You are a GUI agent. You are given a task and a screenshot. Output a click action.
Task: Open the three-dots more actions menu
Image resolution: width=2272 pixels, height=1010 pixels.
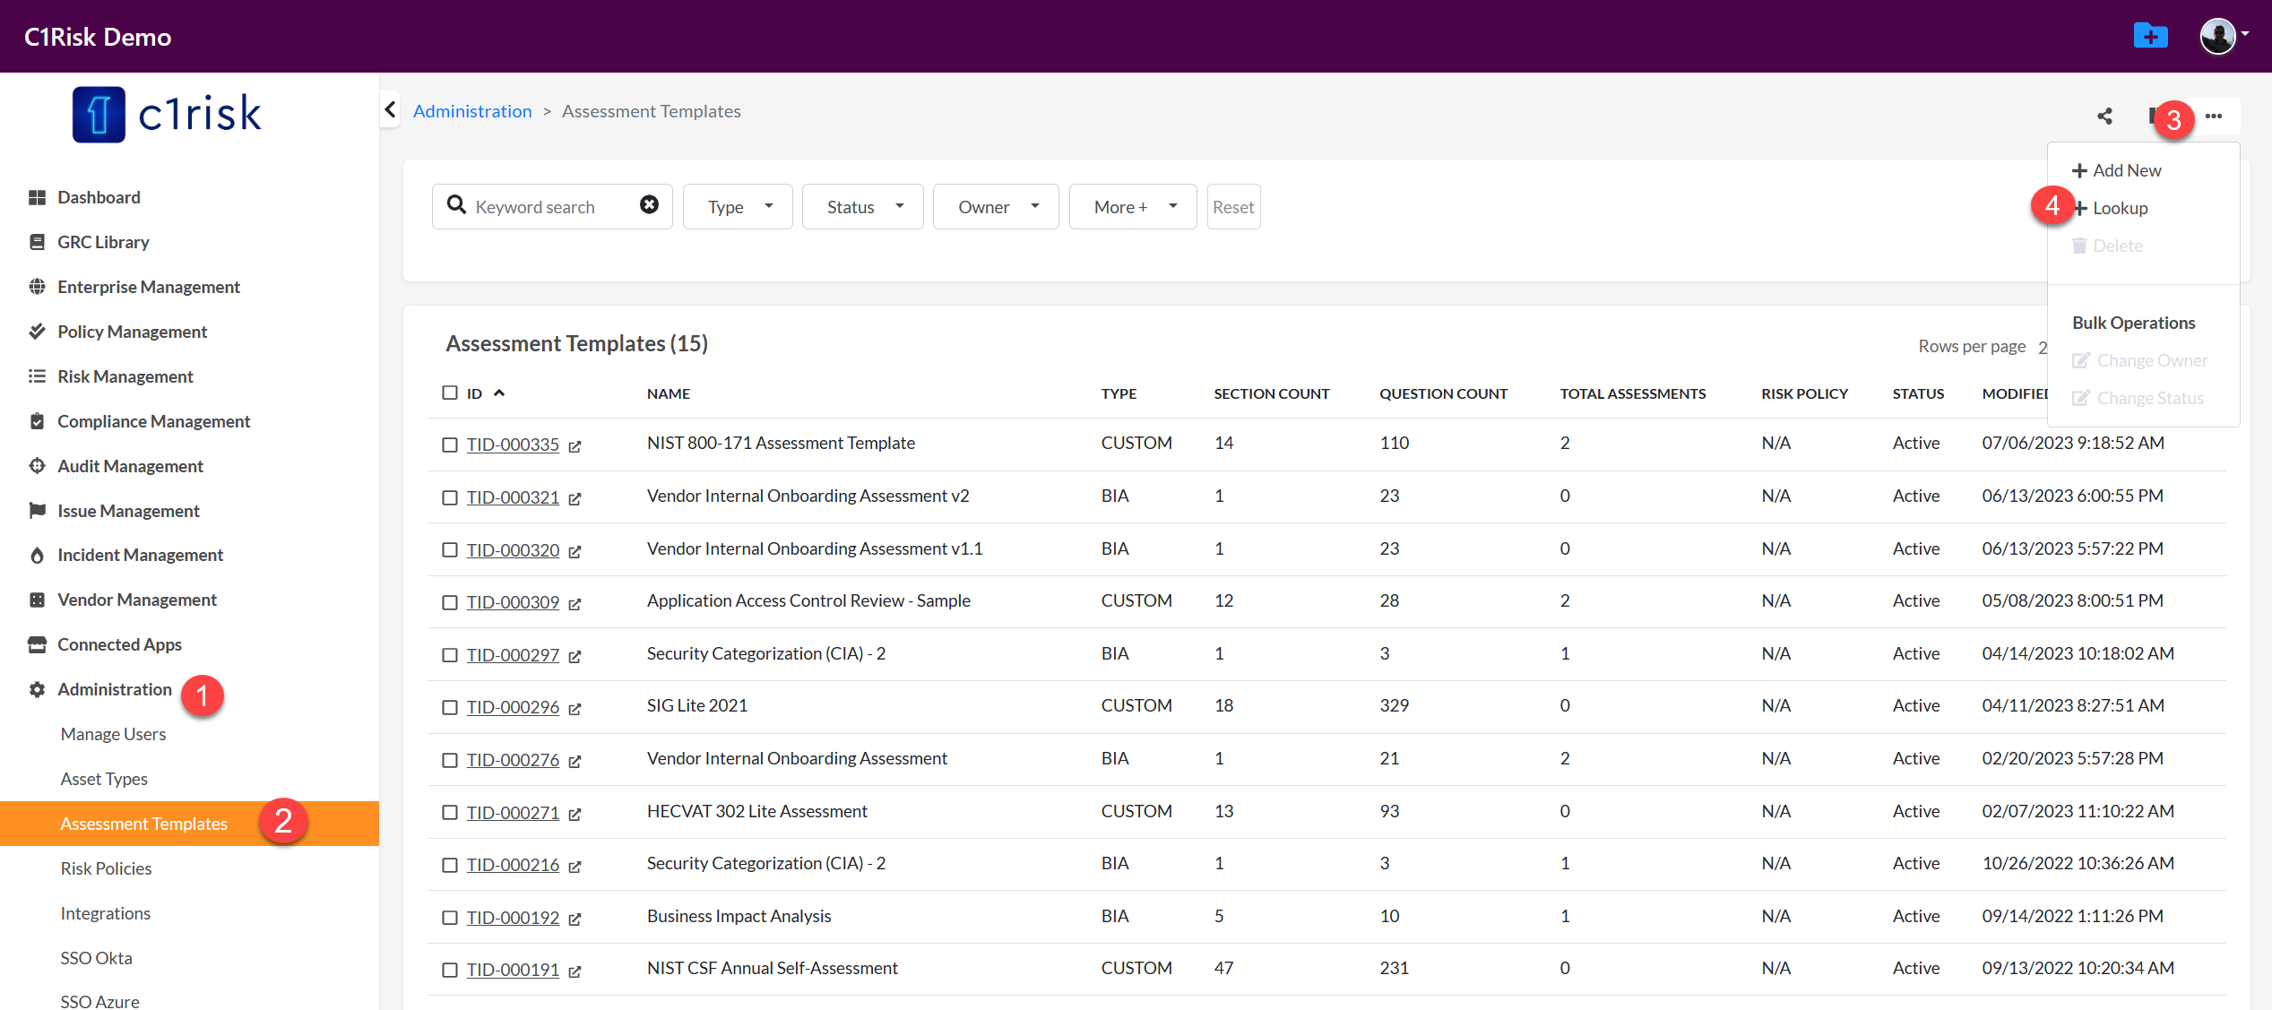[2214, 116]
